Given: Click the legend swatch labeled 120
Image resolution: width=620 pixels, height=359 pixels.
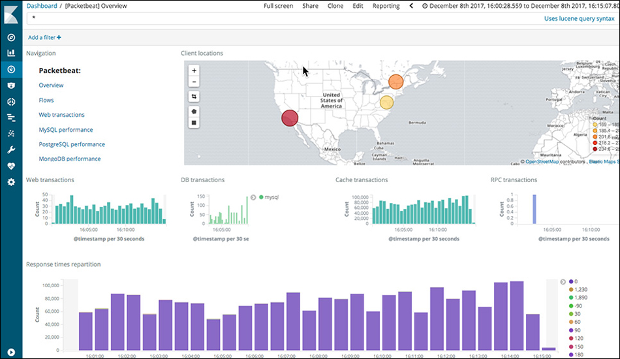Looking at the screenshot, I should (x=571, y=339).
